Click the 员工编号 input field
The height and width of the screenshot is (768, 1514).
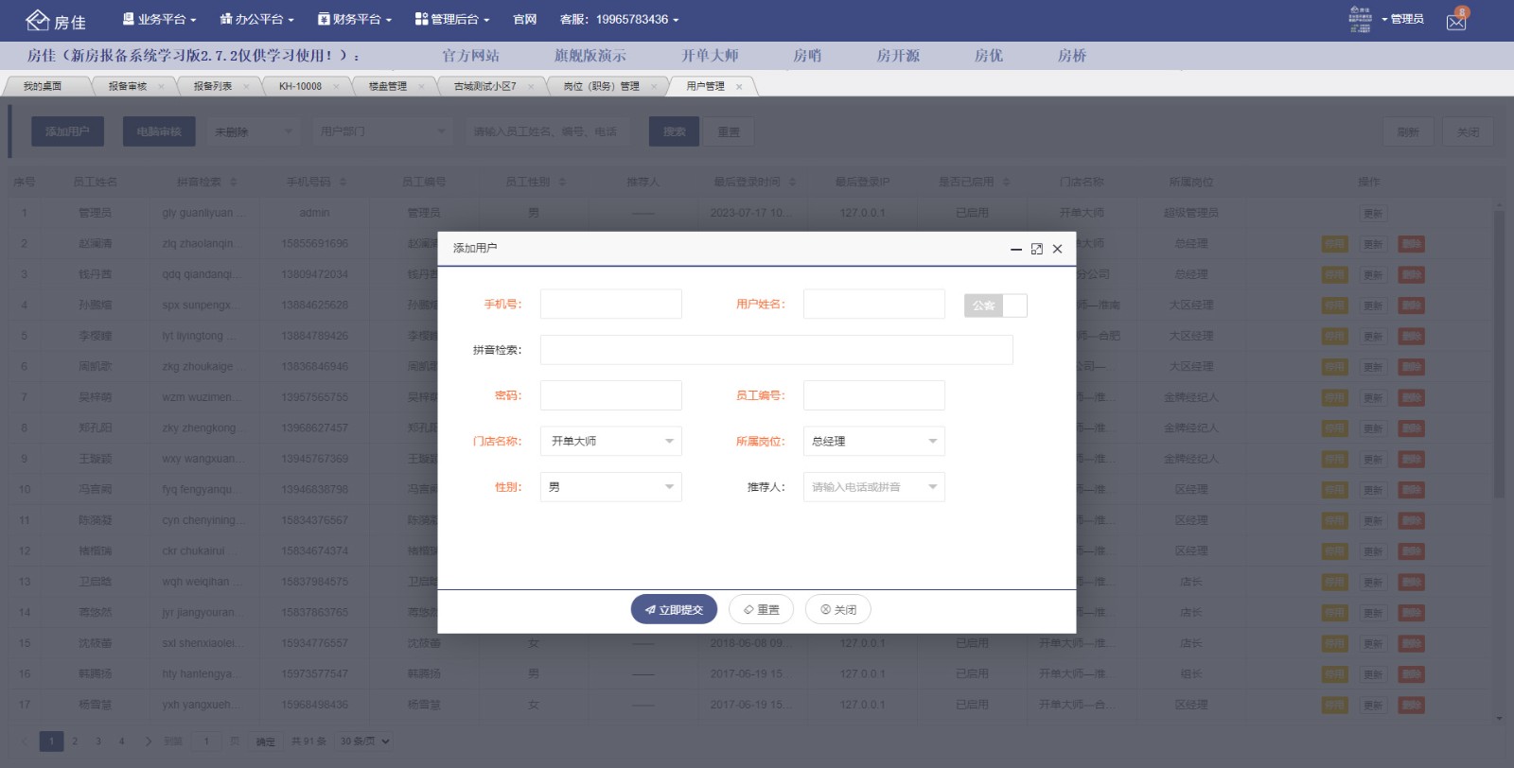coord(874,395)
